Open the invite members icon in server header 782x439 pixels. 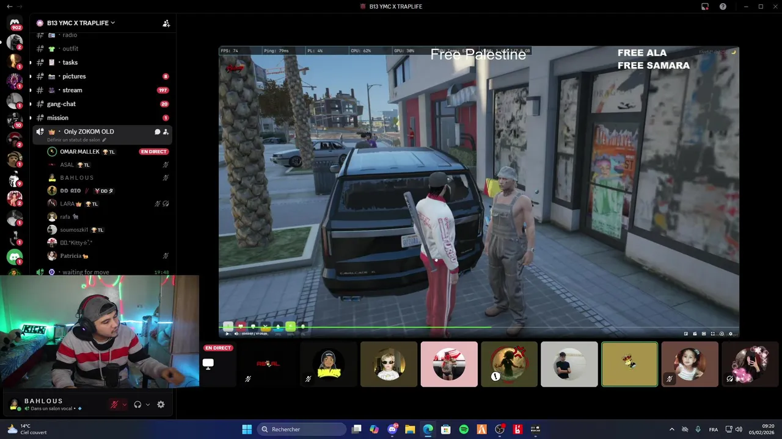166,23
